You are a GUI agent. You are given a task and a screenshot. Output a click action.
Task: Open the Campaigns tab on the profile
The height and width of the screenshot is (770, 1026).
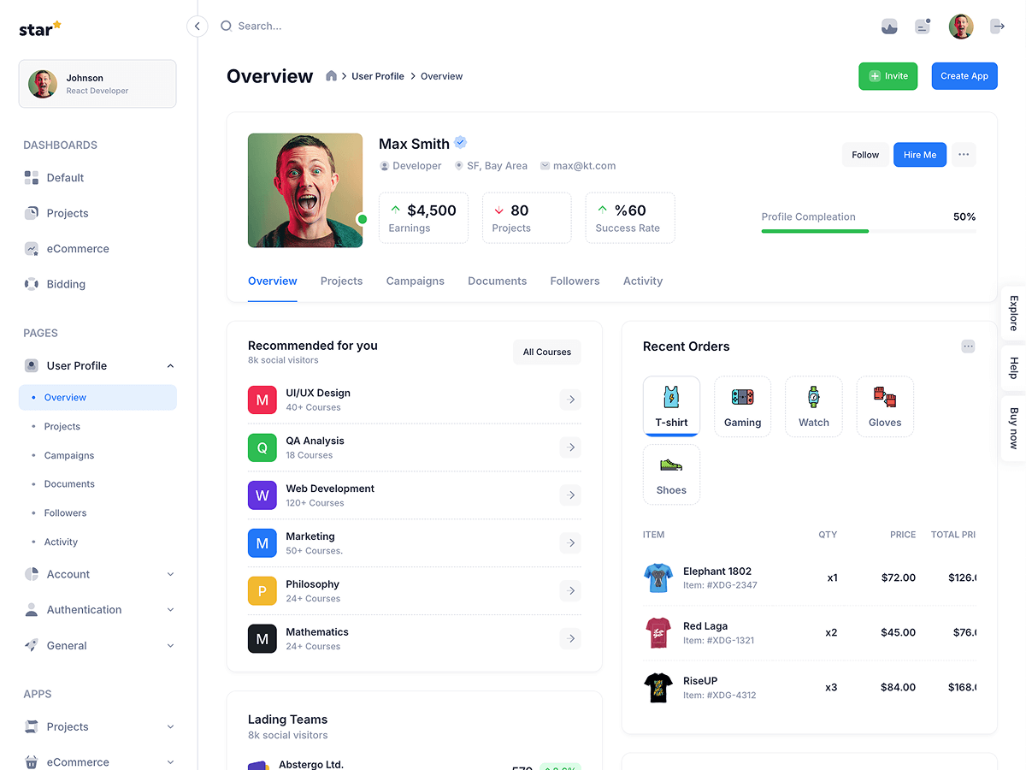(415, 281)
